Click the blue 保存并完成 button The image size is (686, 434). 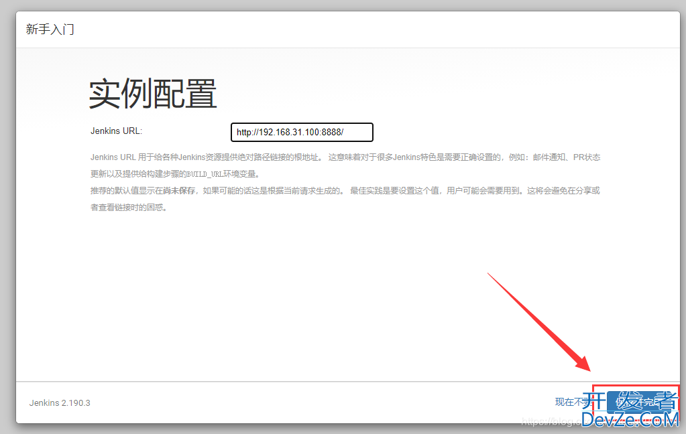640,402
